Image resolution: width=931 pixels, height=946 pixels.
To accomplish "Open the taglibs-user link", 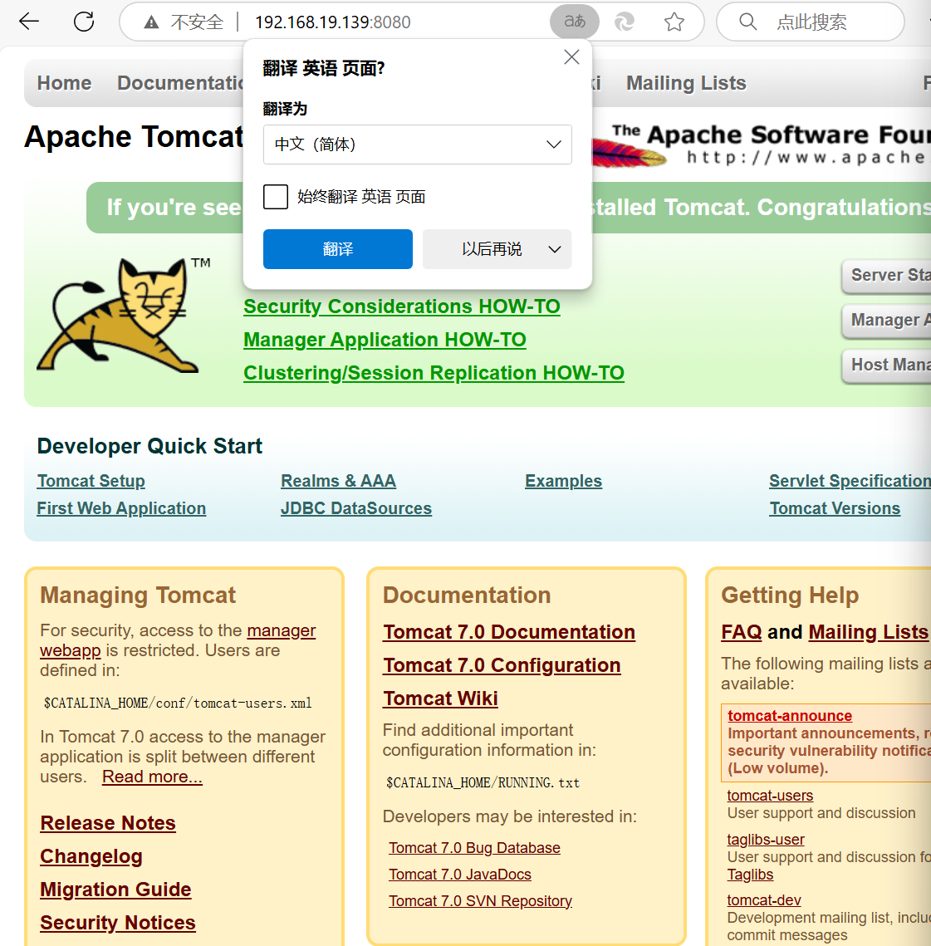I will point(765,839).
